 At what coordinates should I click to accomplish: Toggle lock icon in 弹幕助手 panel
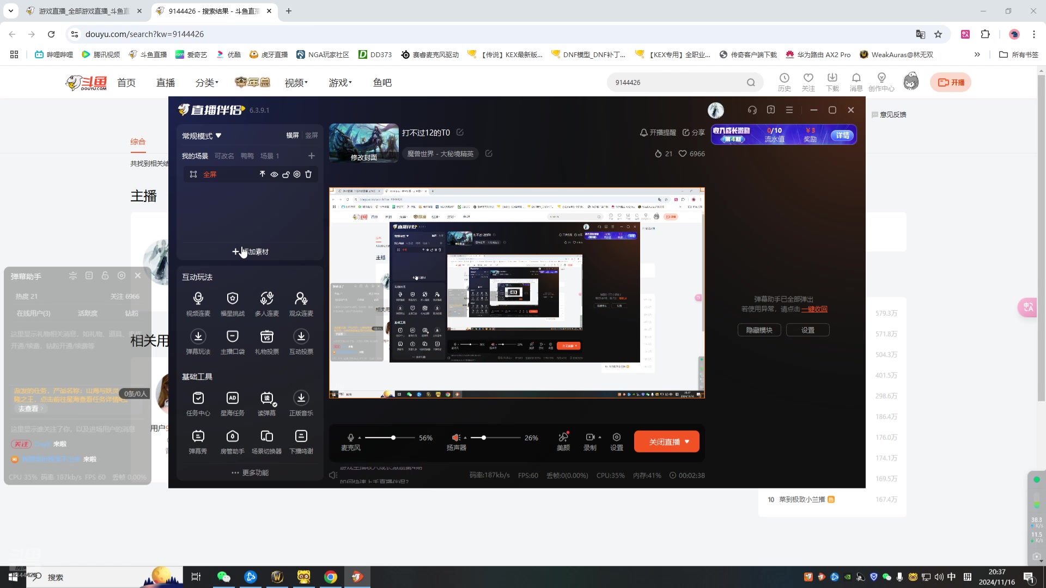pyautogui.click(x=105, y=275)
